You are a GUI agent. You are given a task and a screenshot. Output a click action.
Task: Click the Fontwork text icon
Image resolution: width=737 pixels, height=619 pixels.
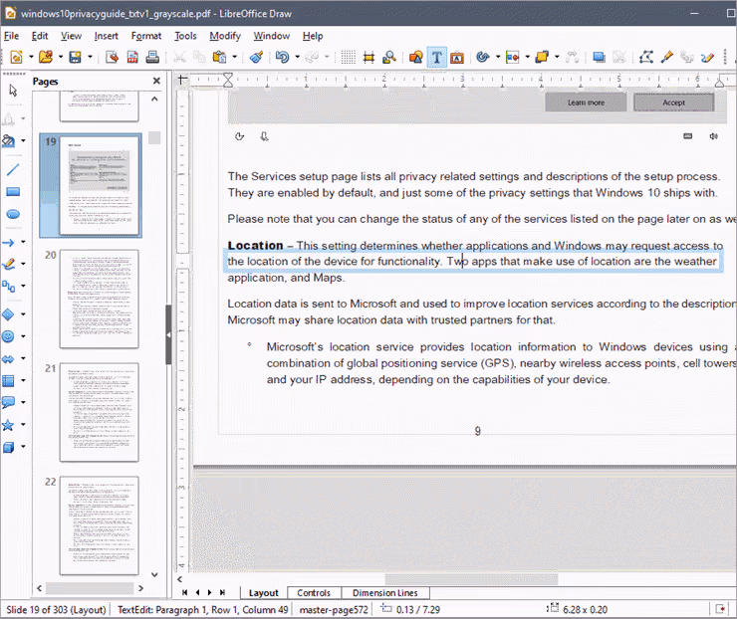[x=457, y=58]
